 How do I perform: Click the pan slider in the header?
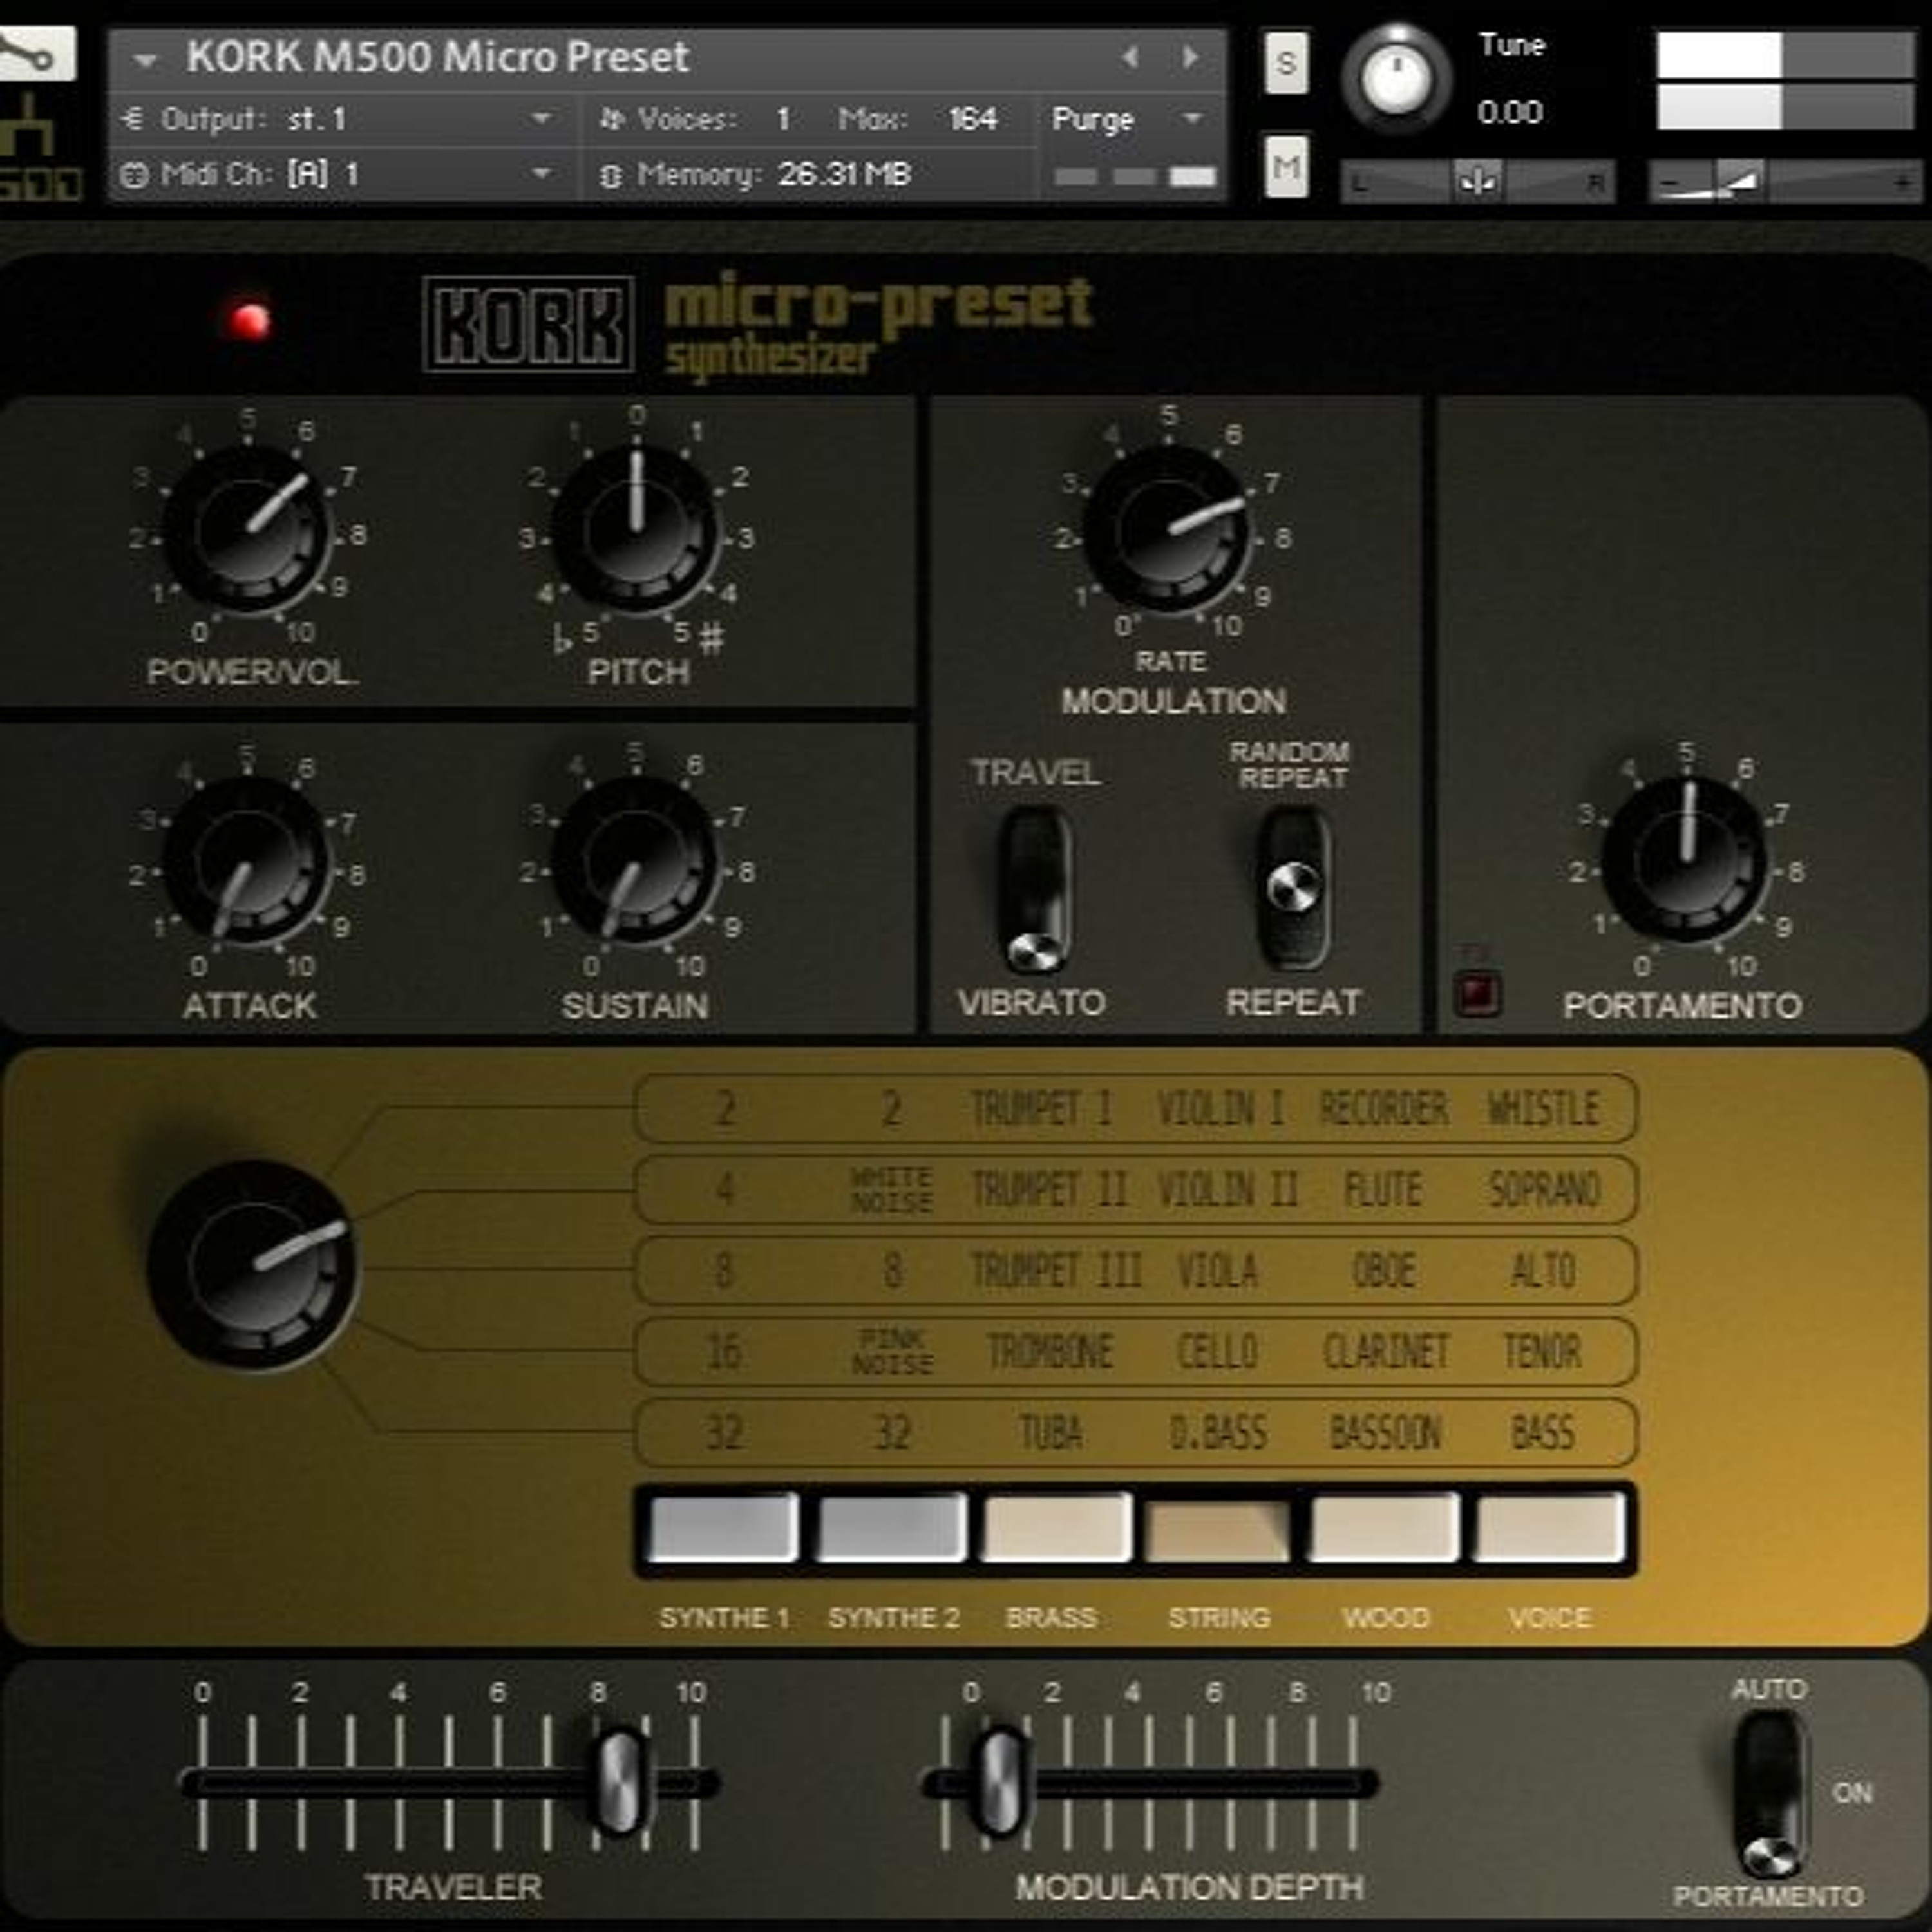coord(1477,182)
